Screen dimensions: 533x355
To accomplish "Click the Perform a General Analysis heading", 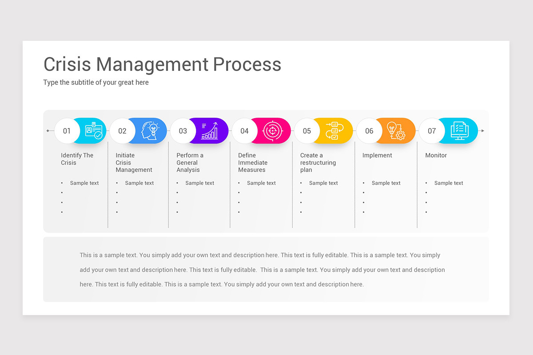I will click(190, 162).
